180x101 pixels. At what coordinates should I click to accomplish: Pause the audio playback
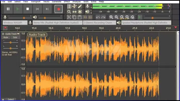[8, 9]
